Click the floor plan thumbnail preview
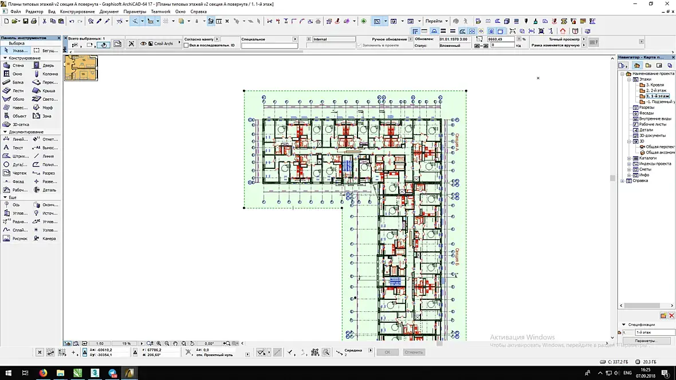This screenshot has width=676, height=380. [81, 68]
